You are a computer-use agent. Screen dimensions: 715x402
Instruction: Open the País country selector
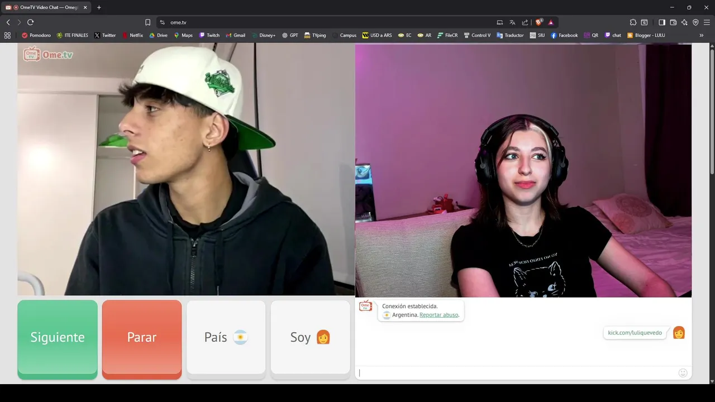[226, 337]
